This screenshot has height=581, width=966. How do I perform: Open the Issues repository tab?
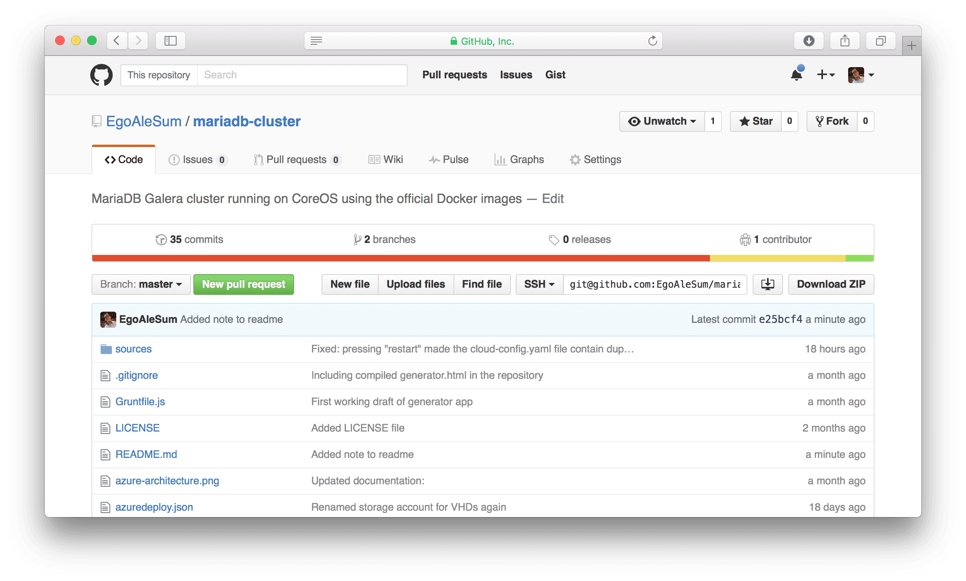[198, 159]
